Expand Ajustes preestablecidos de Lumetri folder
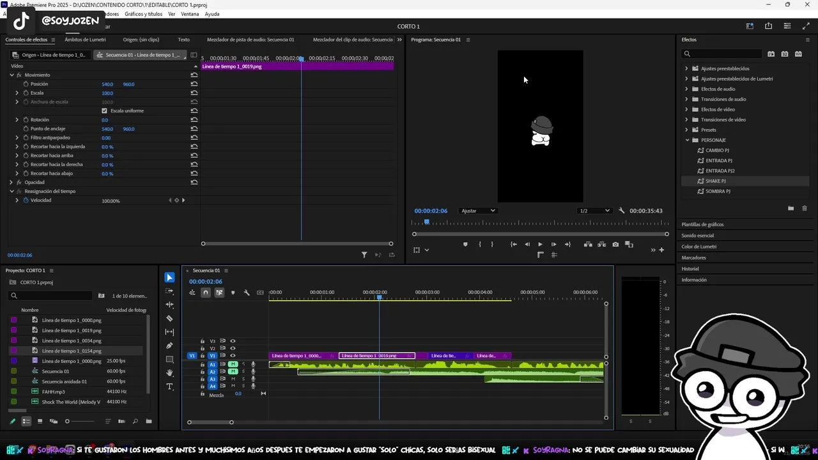The height and width of the screenshot is (460, 818). (x=687, y=79)
